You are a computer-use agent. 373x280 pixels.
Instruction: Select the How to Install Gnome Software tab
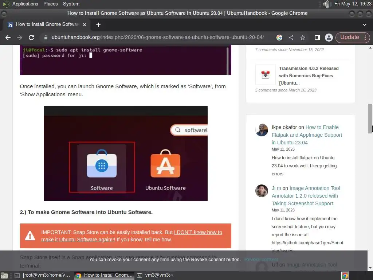[x=47, y=24]
